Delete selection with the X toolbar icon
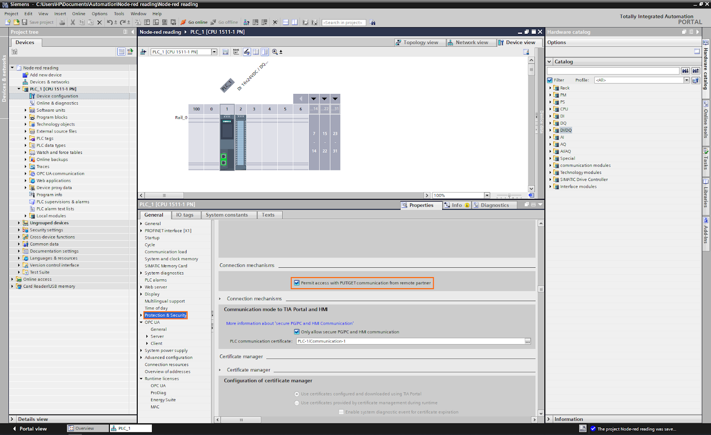 click(x=100, y=22)
